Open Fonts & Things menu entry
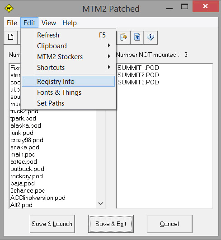This screenshot has width=221, height=240. tap(68, 92)
